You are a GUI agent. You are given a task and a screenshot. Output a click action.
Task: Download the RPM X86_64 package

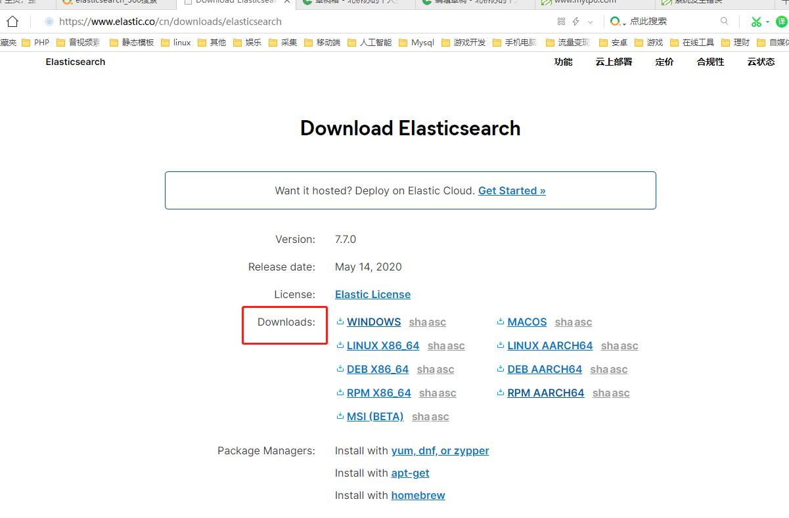click(379, 393)
